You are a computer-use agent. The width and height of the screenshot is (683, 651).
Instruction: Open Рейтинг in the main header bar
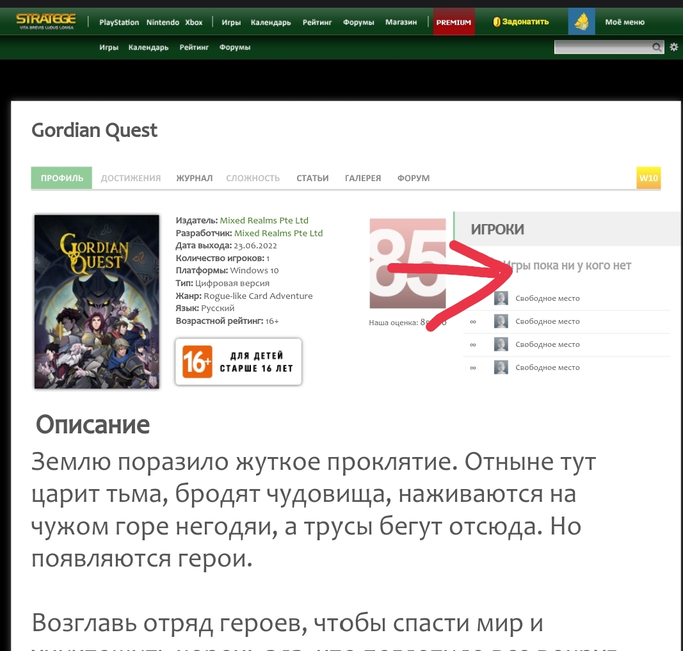[x=317, y=22]
